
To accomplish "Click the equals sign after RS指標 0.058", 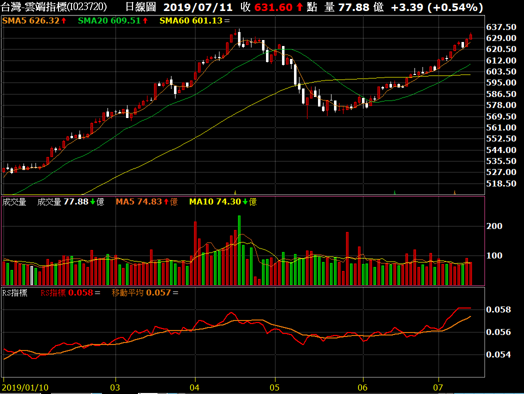I will coord(97,293).
